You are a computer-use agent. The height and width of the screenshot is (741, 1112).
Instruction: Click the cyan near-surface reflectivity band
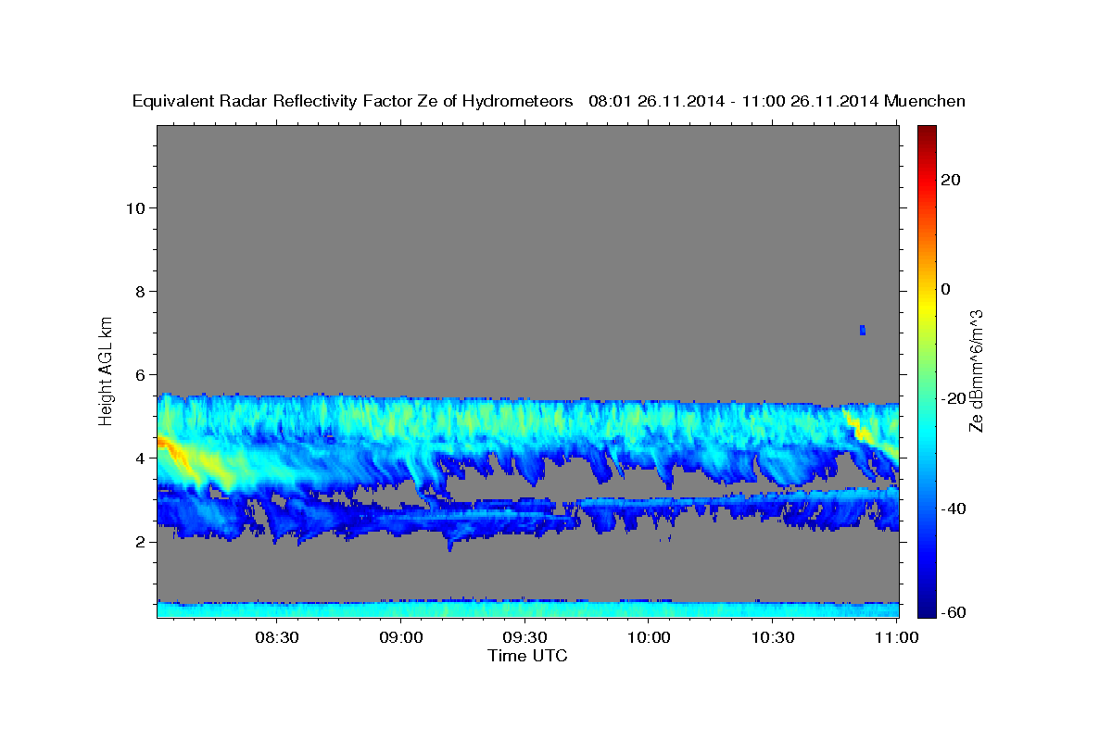point(528,609)
